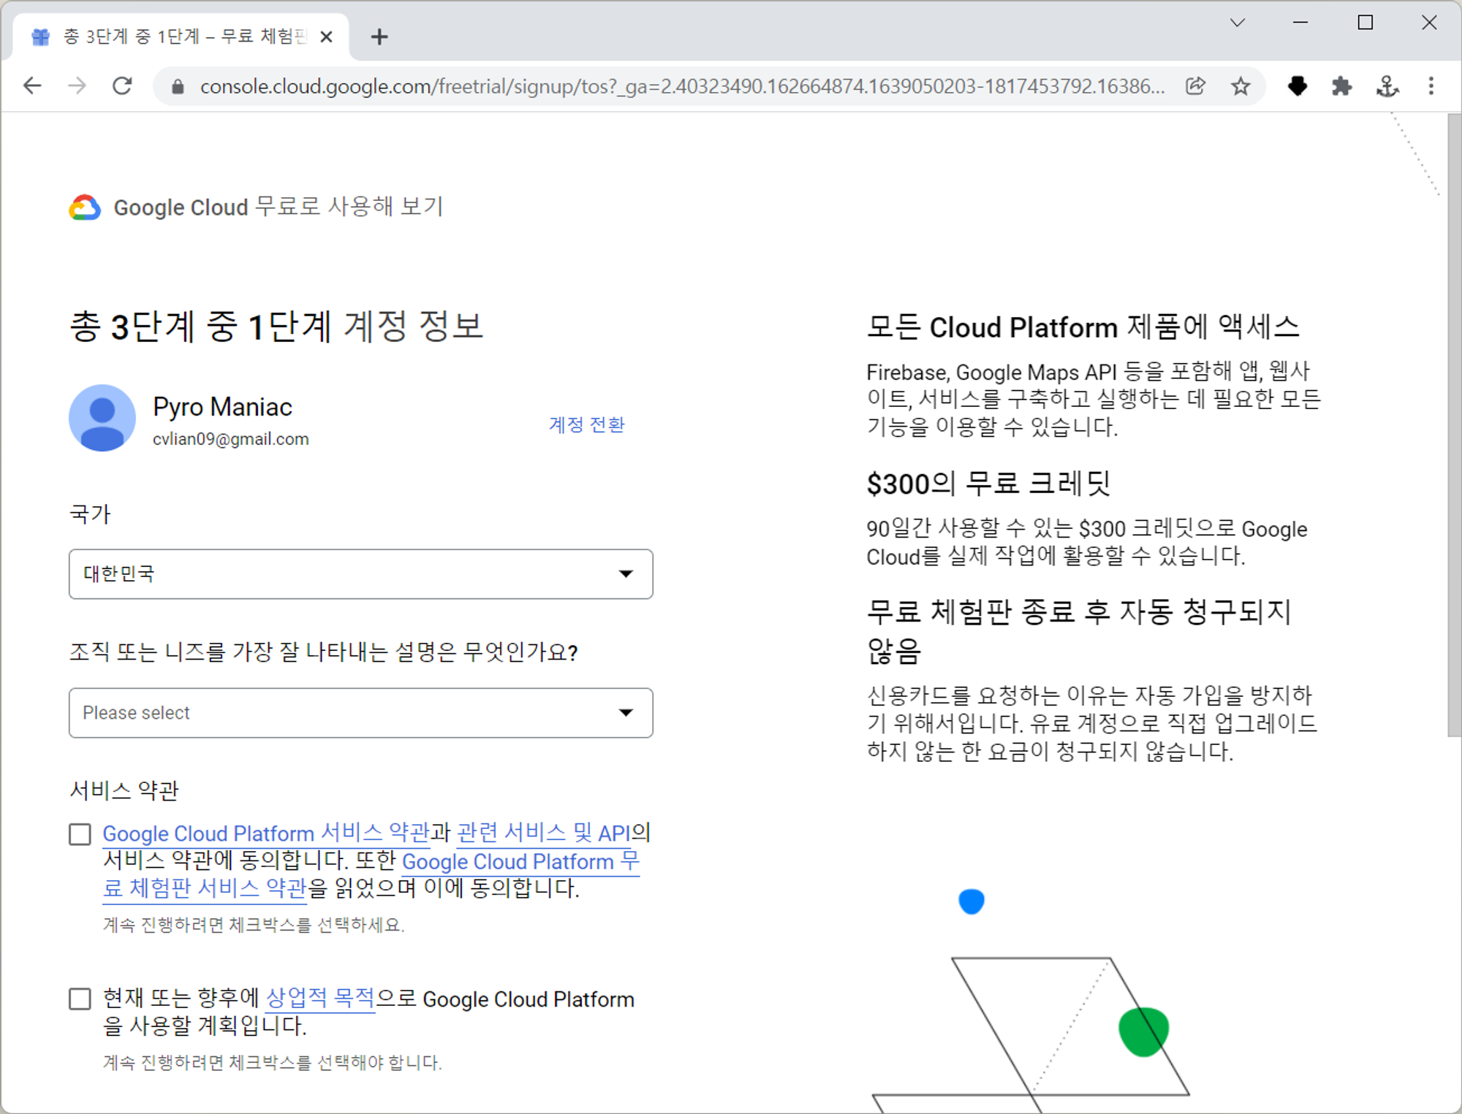Click the '총 3단계 중 1단계 계정 정보' heading
Screen dimensions: 1462x1114
(276, 326)
